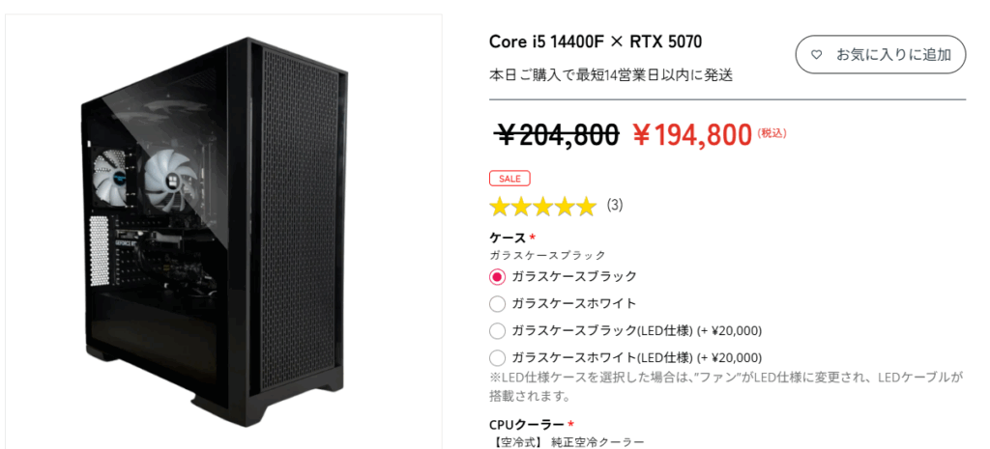990x449 pixels.
Task: Click the crossed-out ¥204,800 original price
Action: tap(557, 135)
